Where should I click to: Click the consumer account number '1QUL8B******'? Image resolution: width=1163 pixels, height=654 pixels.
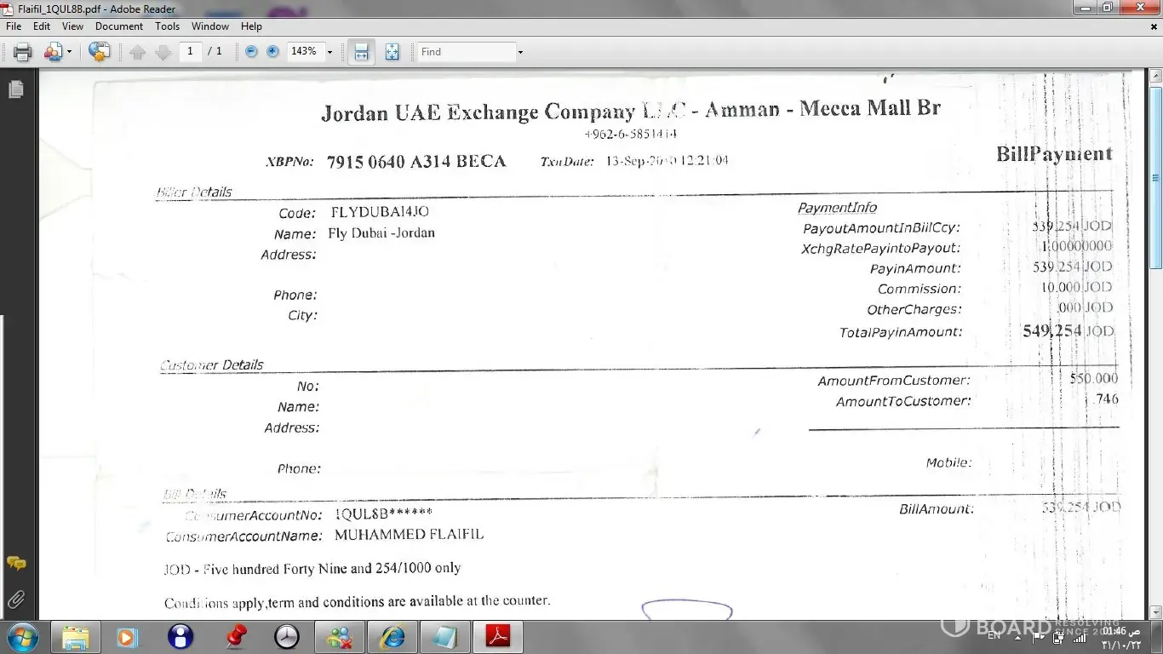click(383, 513)
